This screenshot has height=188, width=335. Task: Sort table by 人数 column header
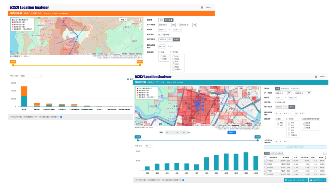[x=295, y=157]
